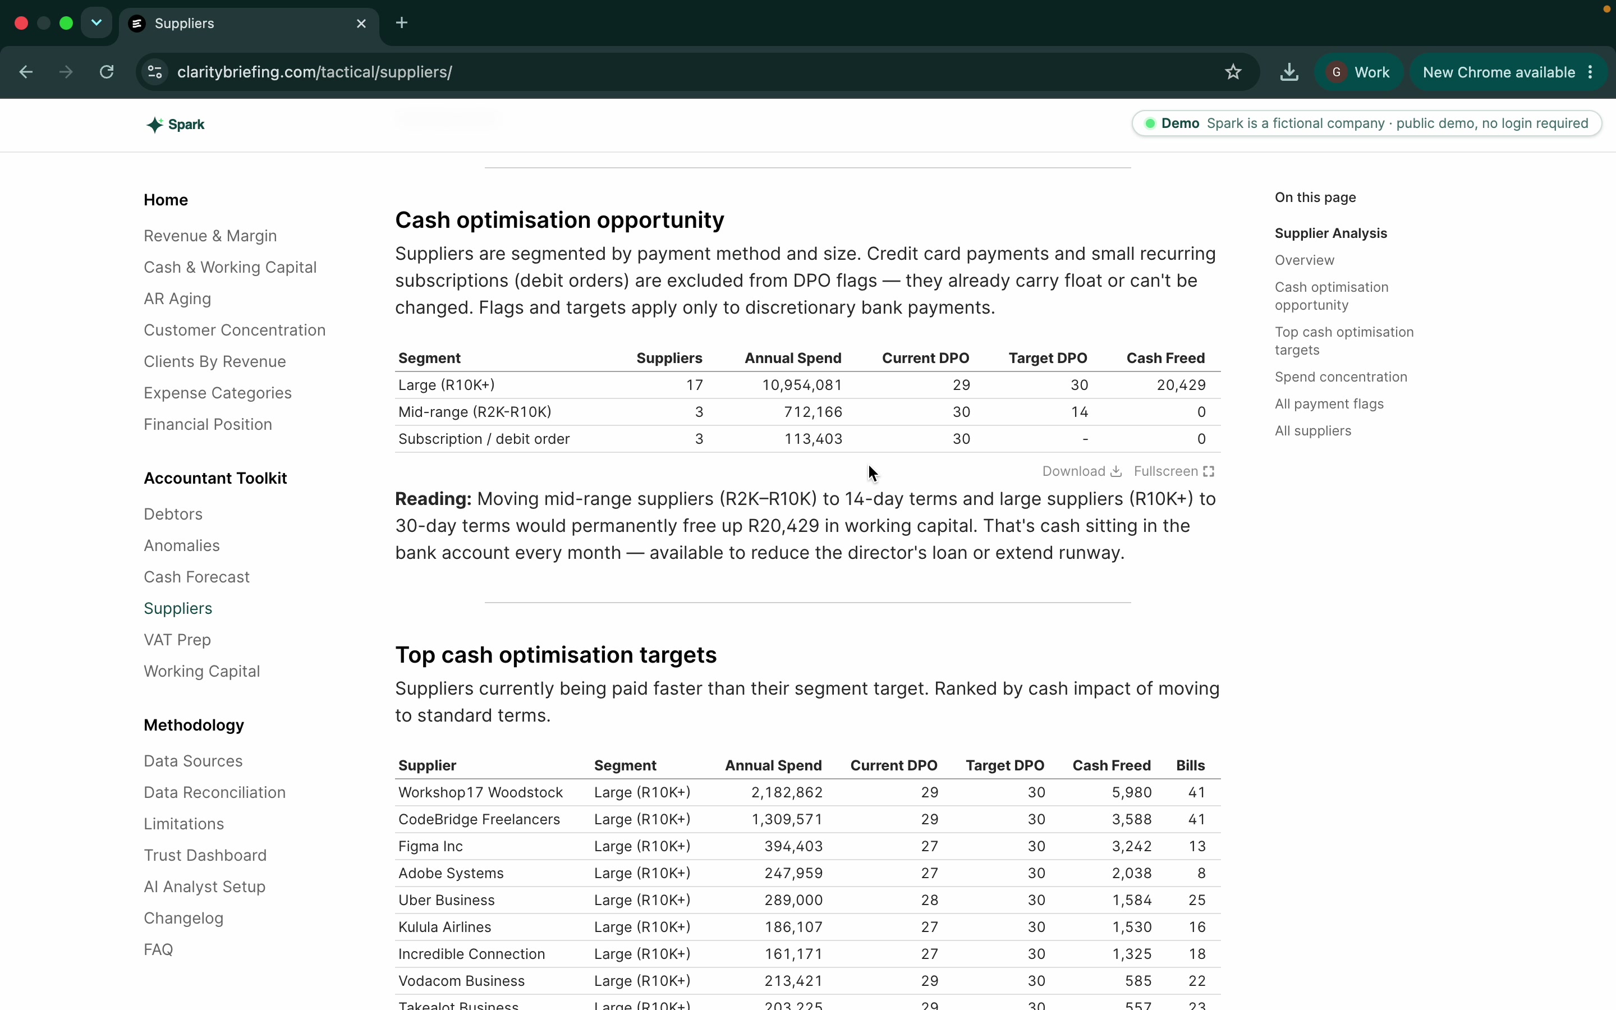1616x1010 pixels.
Task: Click Vodacom Business supplier row
Action: pyautogui.click(x=807, y=981)
